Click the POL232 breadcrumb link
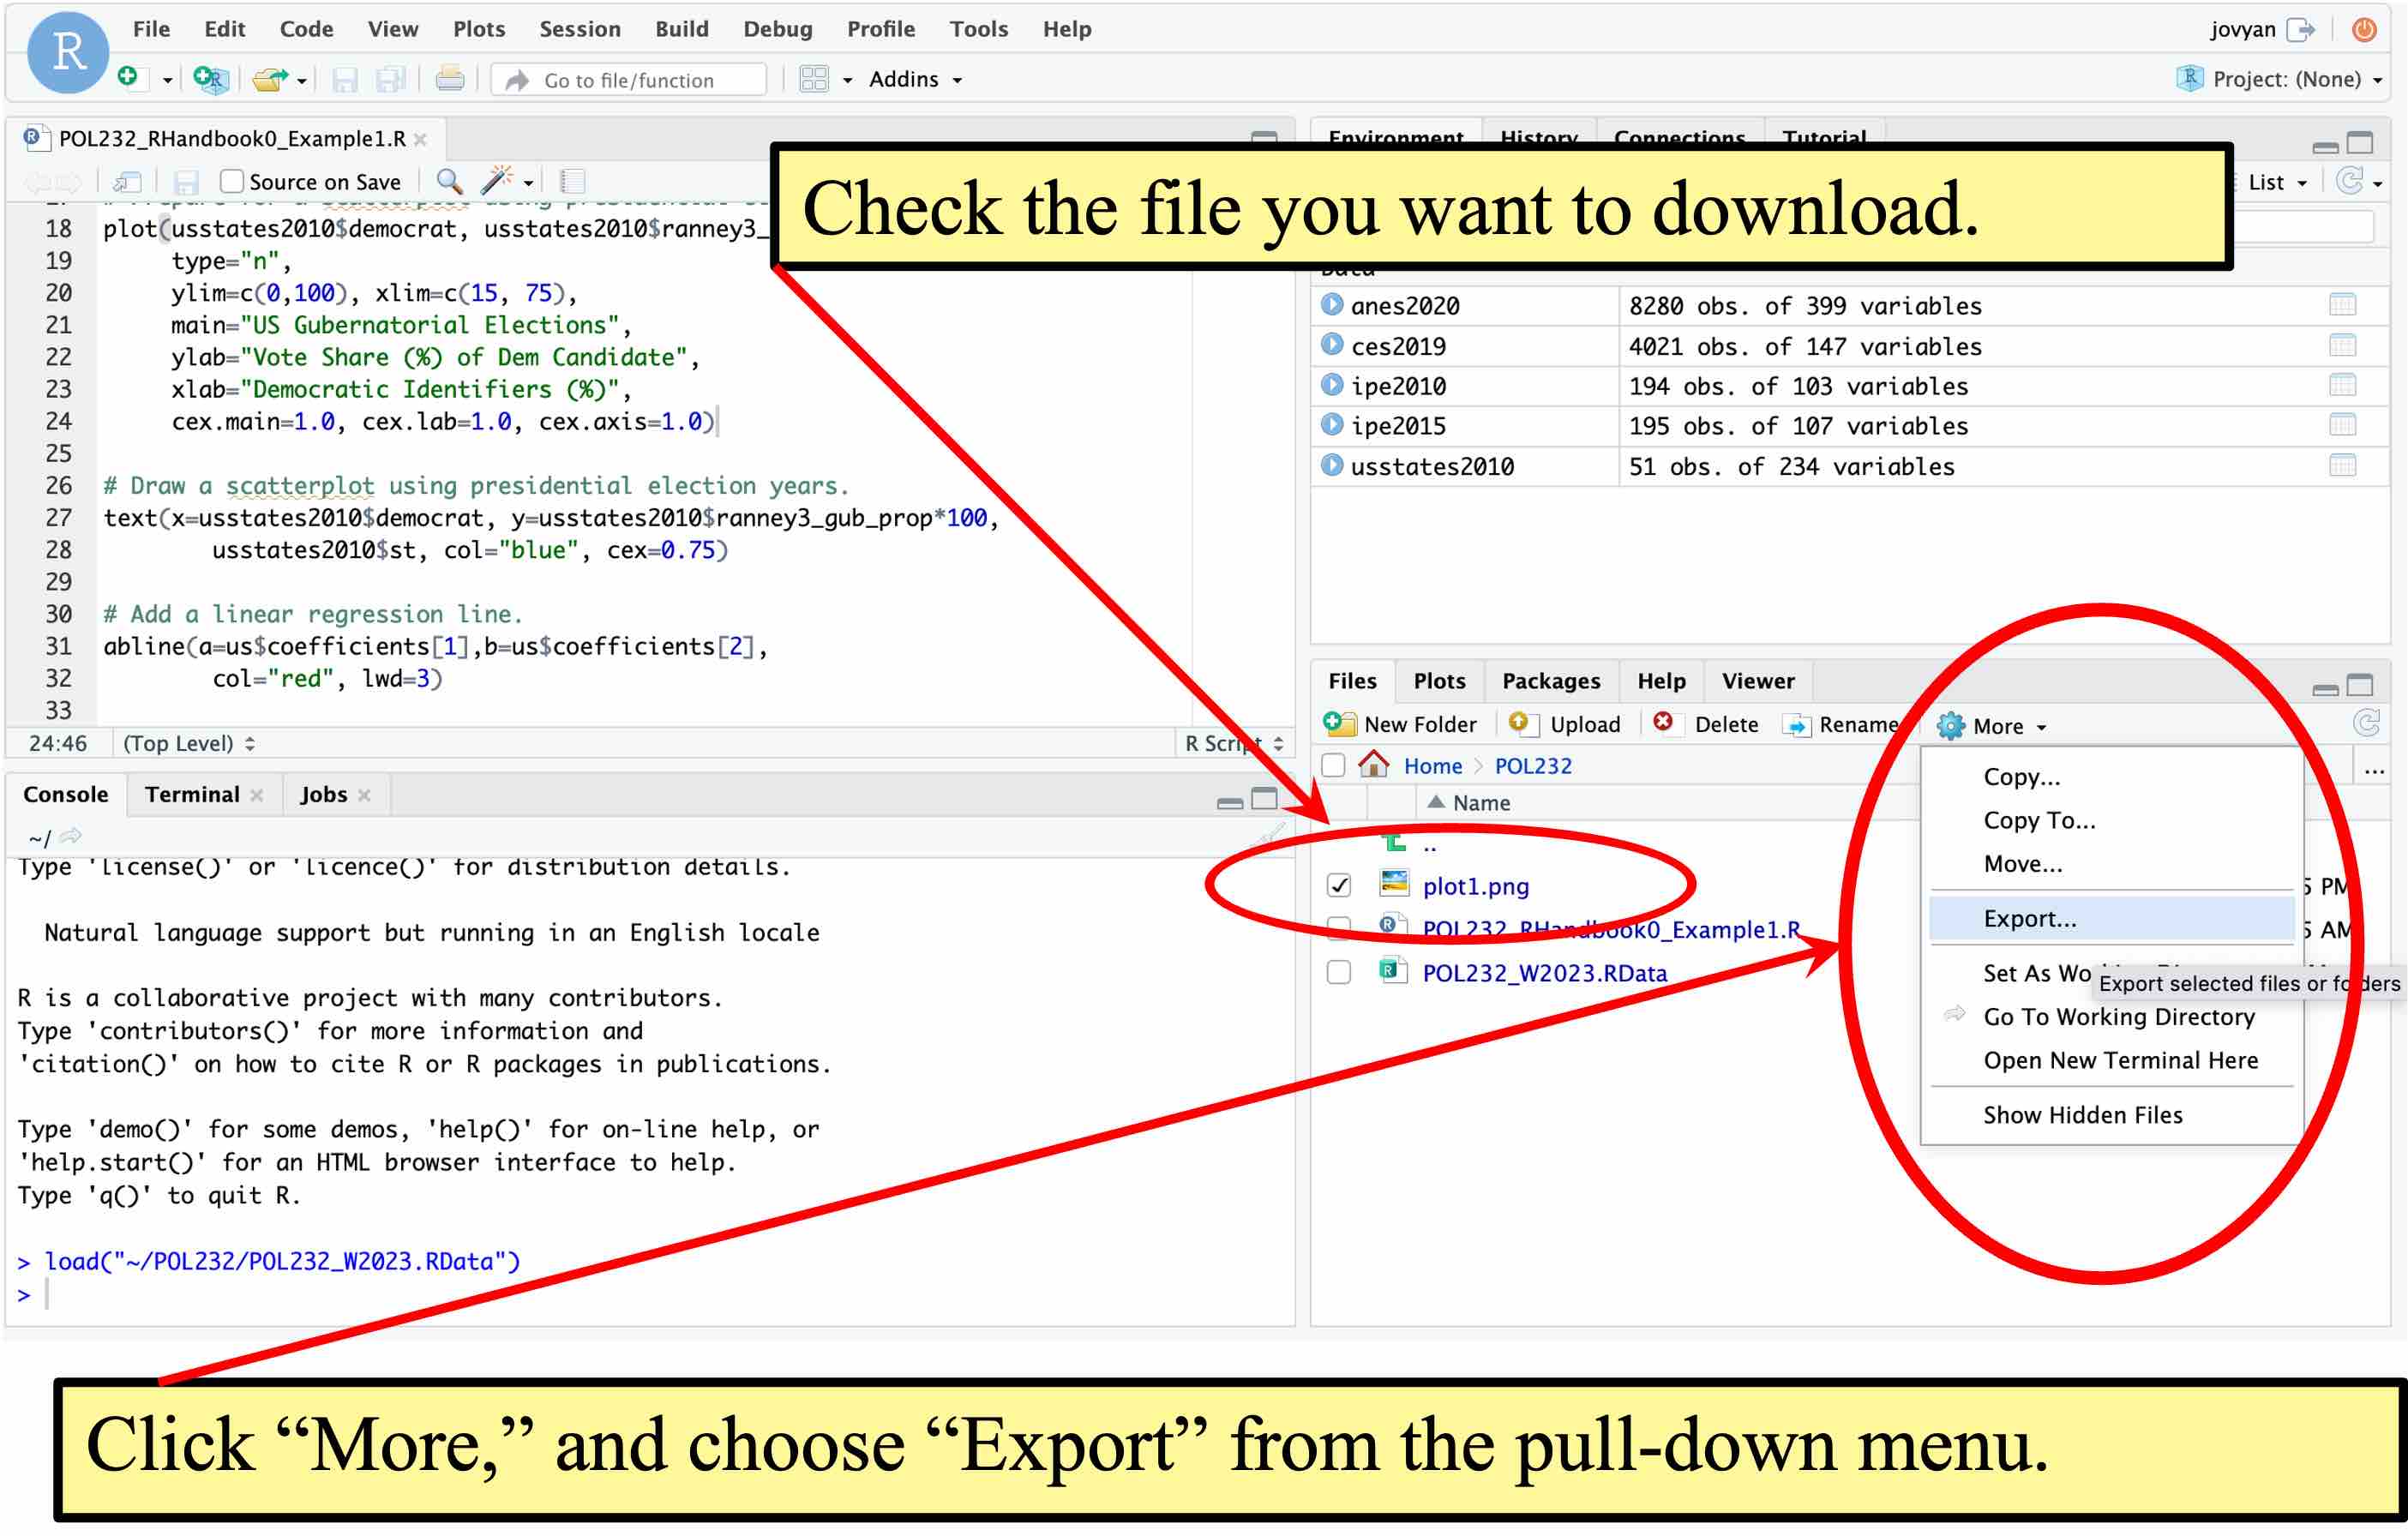Viewport: 2408px width, 1536px height. [1533, 766]
